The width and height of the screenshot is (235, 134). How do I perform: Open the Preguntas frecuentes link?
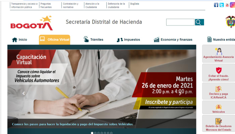point(46,5)
